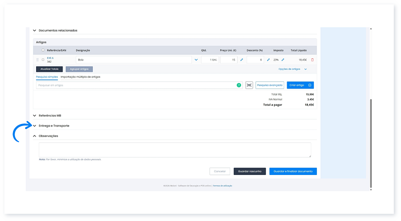The width and height of the screenshot is (401, 221).
Task: Delete the Bola article row with trash icon
Action: (312, 60)
